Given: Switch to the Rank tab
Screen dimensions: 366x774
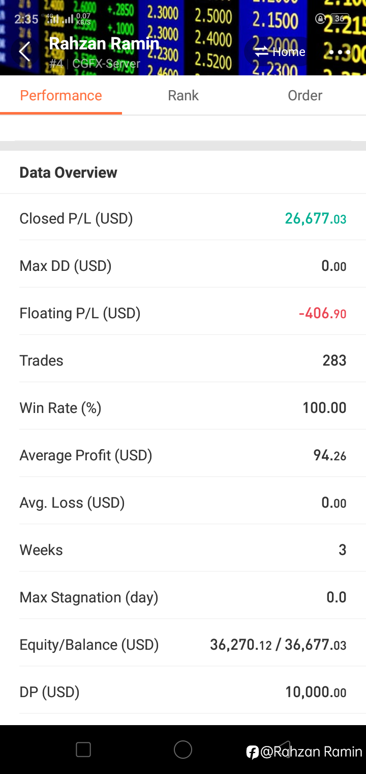Looking at the screenshot, I should tap(183, 96).
